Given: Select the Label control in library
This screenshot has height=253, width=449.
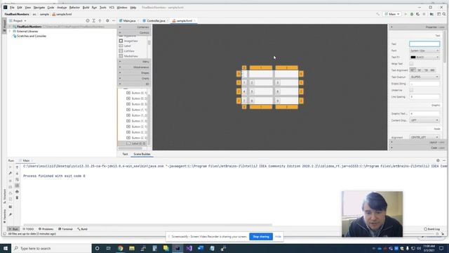Looking at the screenshot, I should coord(128,46).
